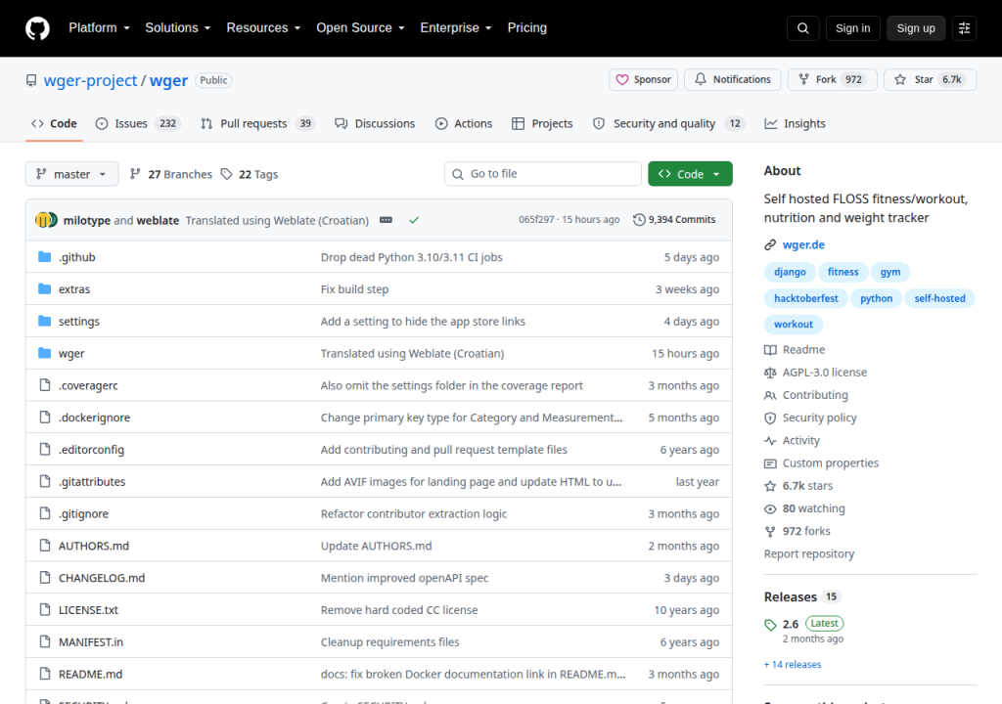Open the green Code dropdown
The height and width of the screenshot is (704, 1002).
coord(690,174)
